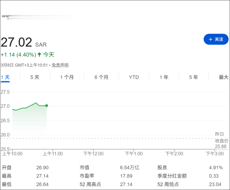The width and height of the screenshot is (230, 190).
Task: Click the peak of the green price line
Action: 36,103
